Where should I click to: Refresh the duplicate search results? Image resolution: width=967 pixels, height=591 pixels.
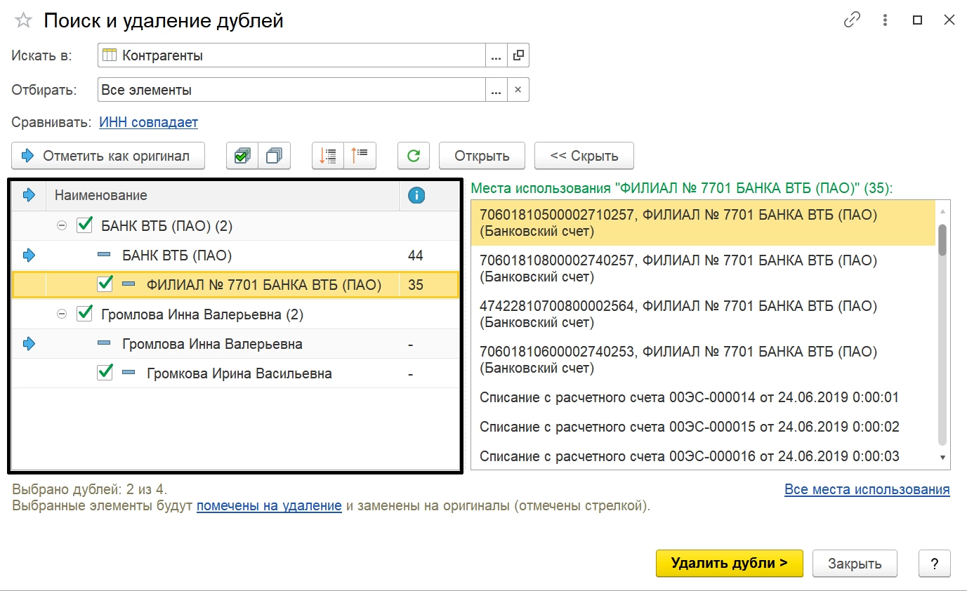414,156
